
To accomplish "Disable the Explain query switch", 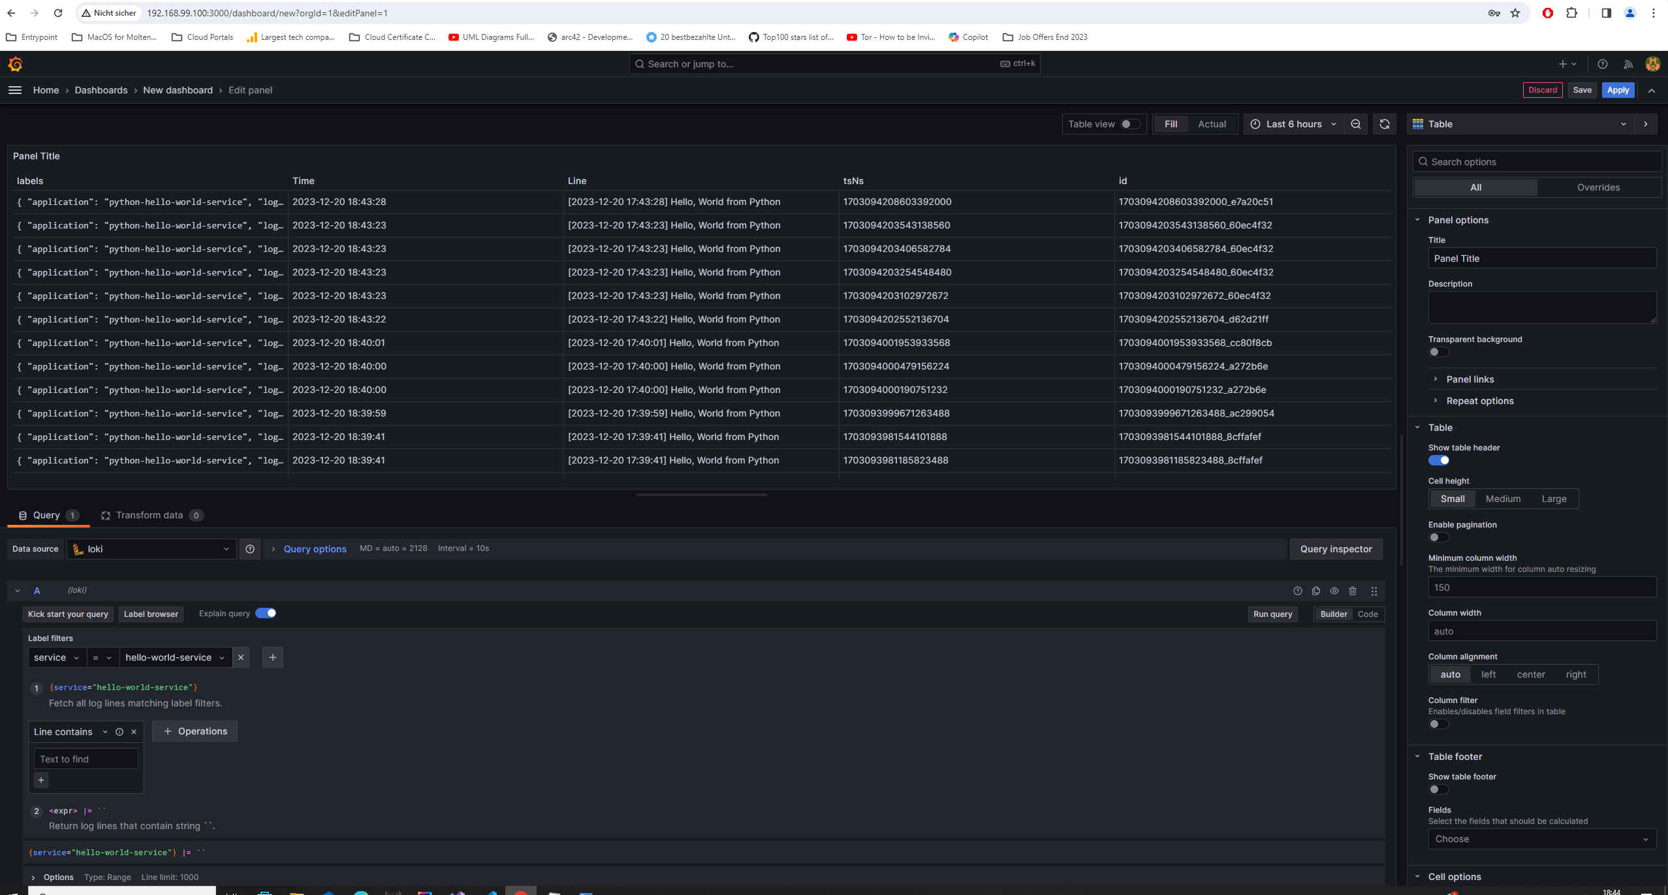I will pyautogui.click(x=266, y=613).
